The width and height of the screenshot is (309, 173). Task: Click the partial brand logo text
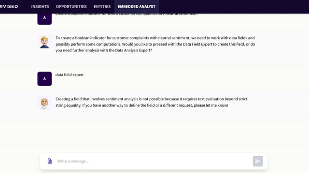coord(9,6)
